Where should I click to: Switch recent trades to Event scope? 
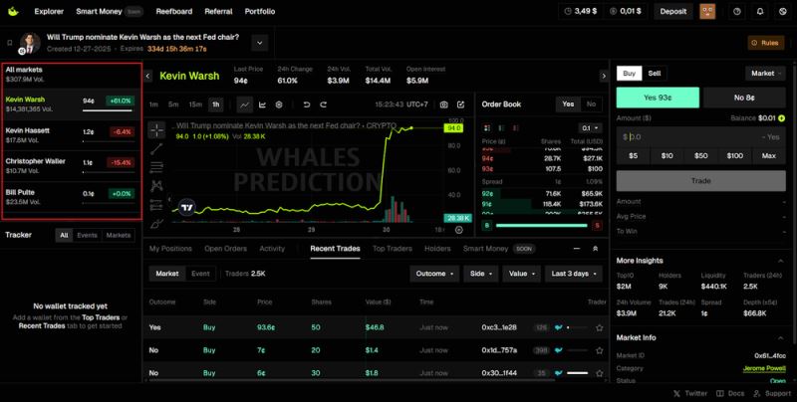pos(200,274)
